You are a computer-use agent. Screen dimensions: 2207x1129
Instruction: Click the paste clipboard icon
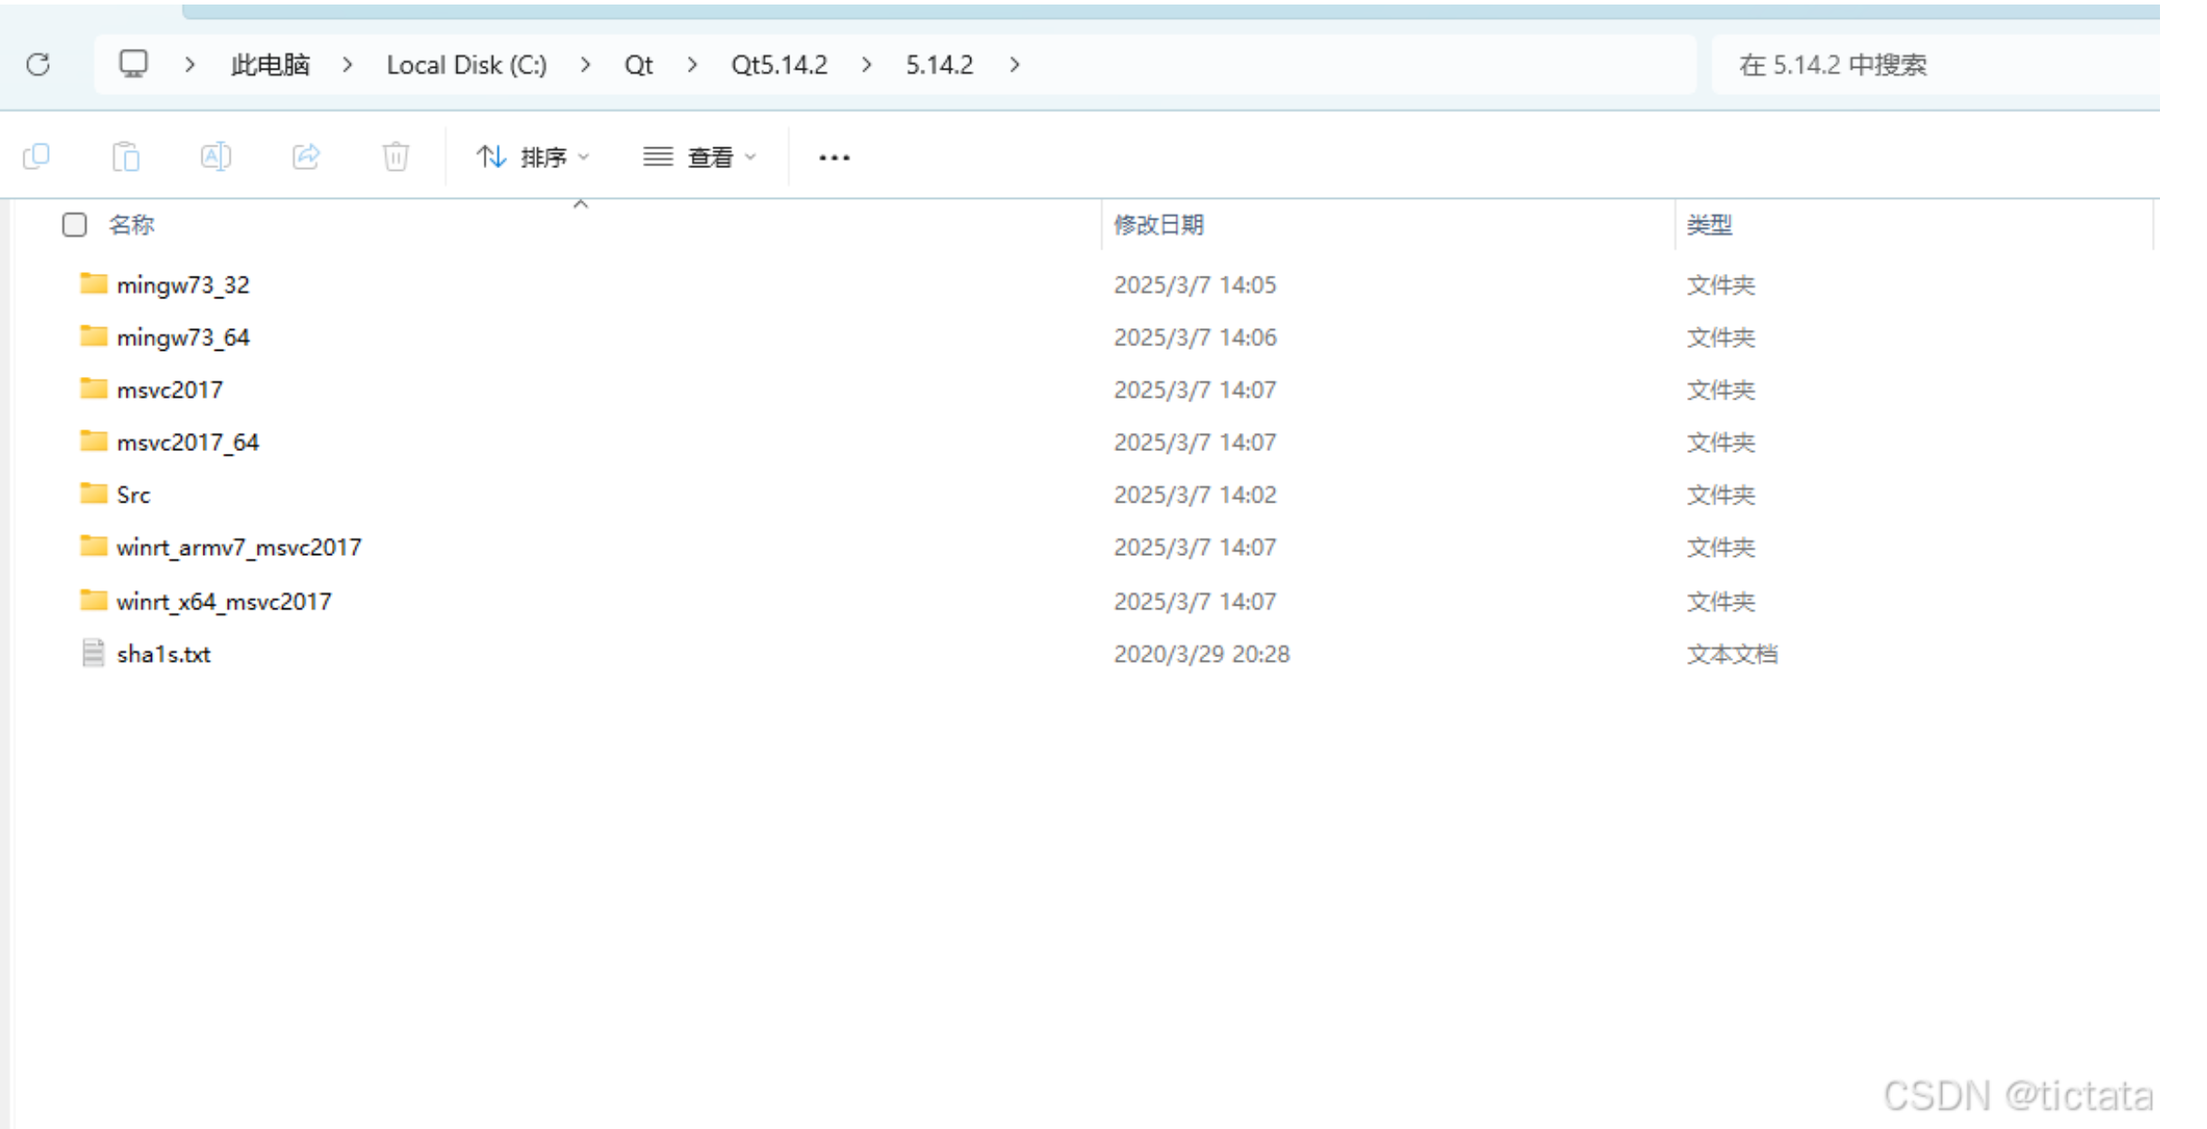point(126,157)
